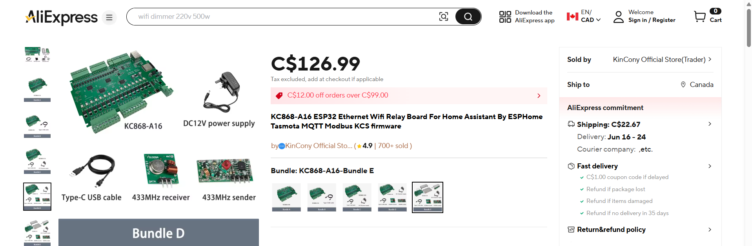Image resolution: width=752 pixels, height=246 pixels.
Task: Select the Bundle D option thumbnail
Action: coord(392,197)
